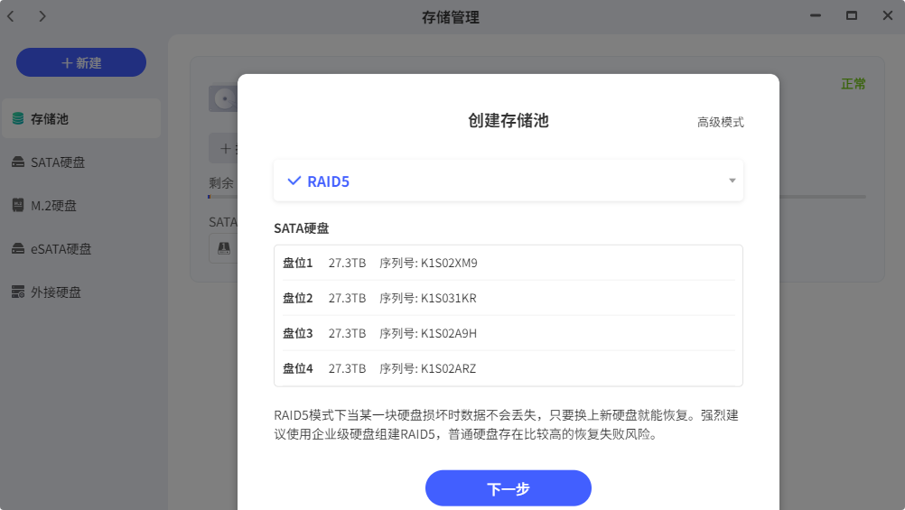Screen dimensions: 905x510
Task: Click the M.2硬盘 chip icon
Action: point(18,206)
